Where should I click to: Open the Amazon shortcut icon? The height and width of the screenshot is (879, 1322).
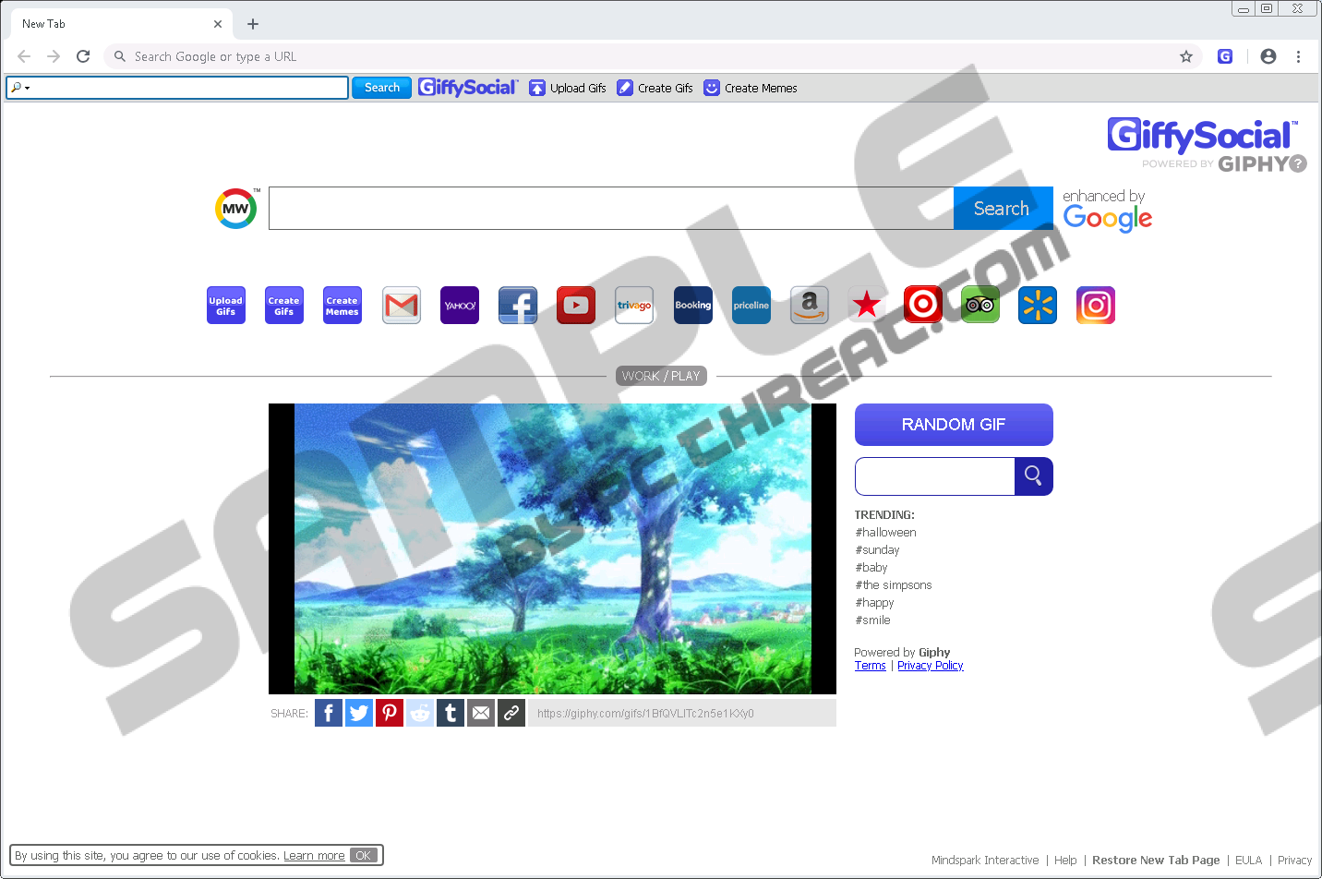click(810, 306)
